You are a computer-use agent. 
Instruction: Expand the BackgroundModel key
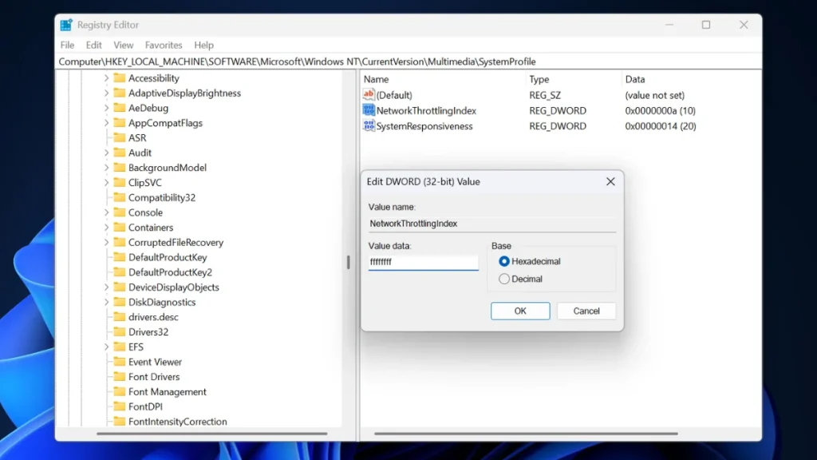106,168
